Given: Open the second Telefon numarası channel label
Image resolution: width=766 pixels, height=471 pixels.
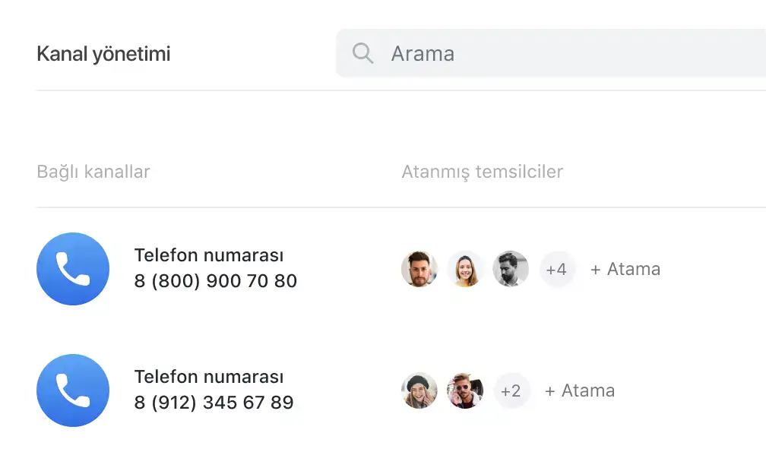Looking at the screenshot, I should 209,377.
